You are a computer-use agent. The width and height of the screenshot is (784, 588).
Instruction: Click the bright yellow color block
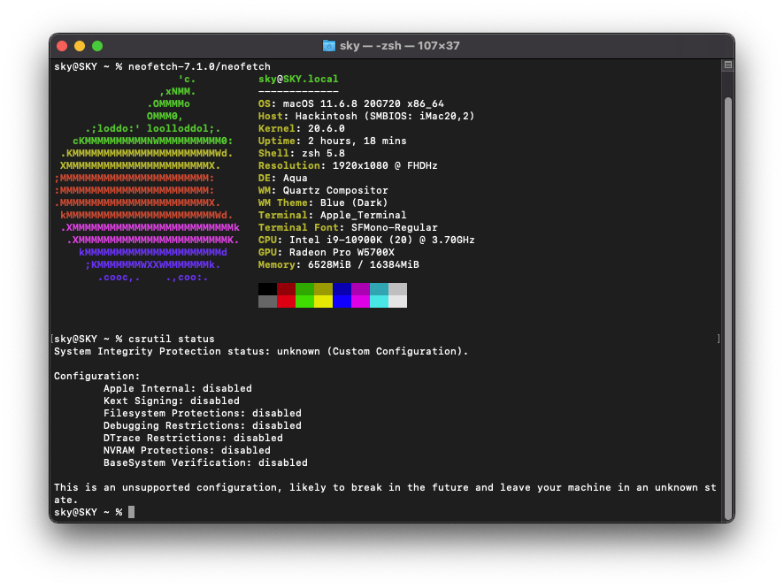coord(323,302)
